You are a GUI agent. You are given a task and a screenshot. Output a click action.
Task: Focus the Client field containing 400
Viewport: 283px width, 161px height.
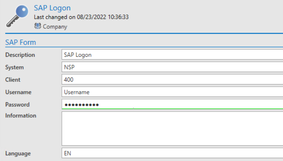click(172, 79)
